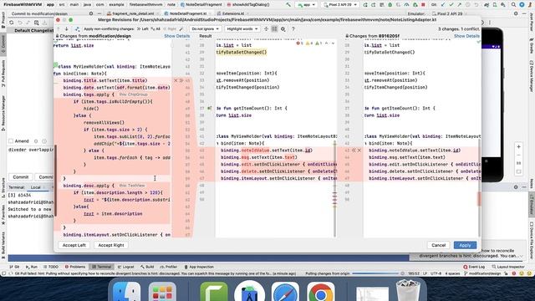
Task: Open merge dialog help question mark
Action: 293,29
